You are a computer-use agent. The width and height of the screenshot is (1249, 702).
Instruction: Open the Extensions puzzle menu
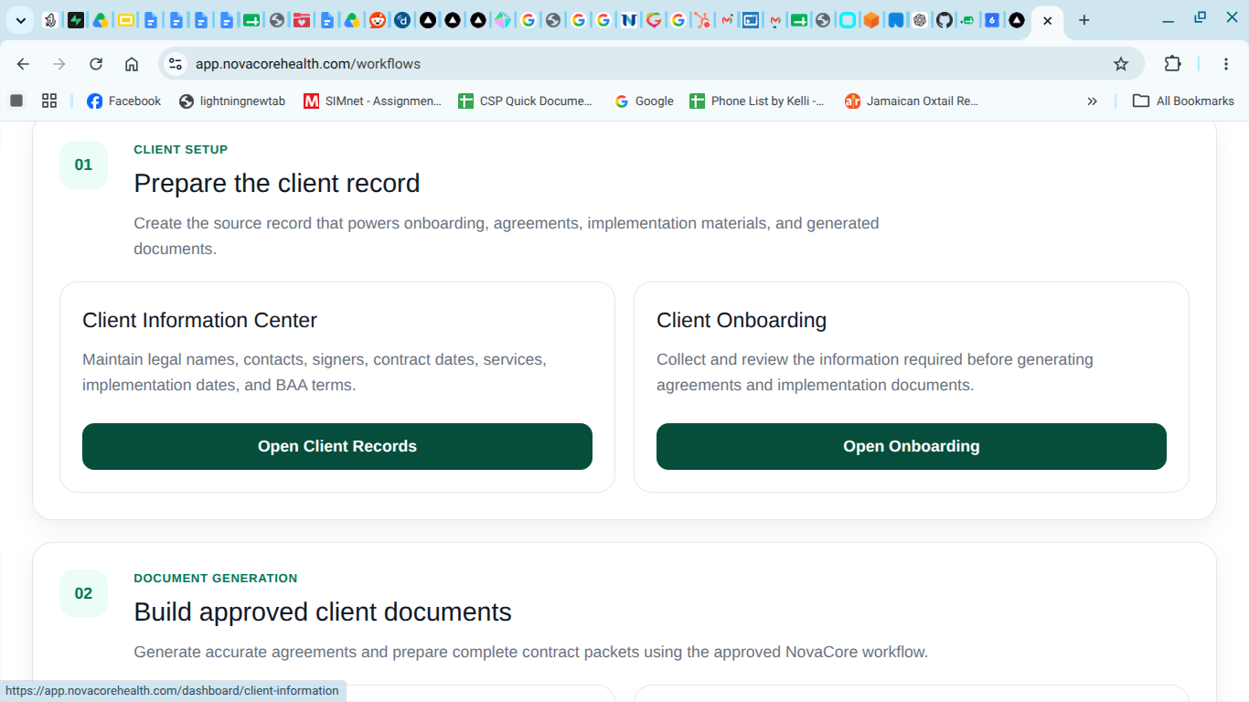(1173, 64)
